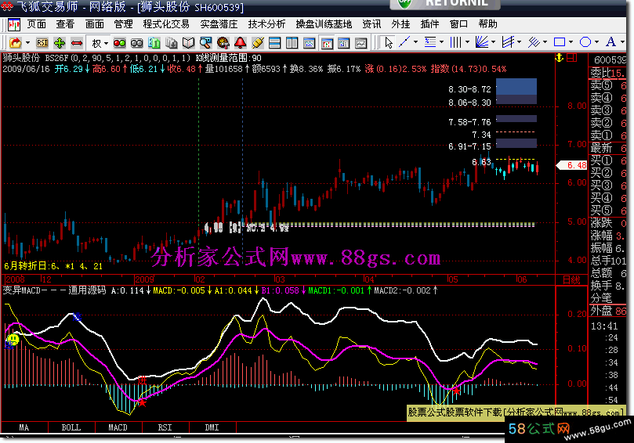Screen dimensions: 634x443
Task: Expand the trend line tool dropdown
Action: click(x=415, y=42)
